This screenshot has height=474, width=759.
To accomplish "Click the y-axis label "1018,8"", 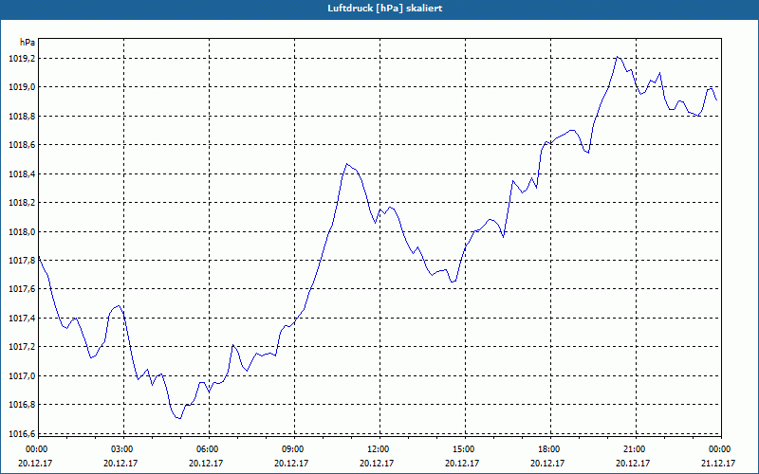I will (x=22, y=116).
